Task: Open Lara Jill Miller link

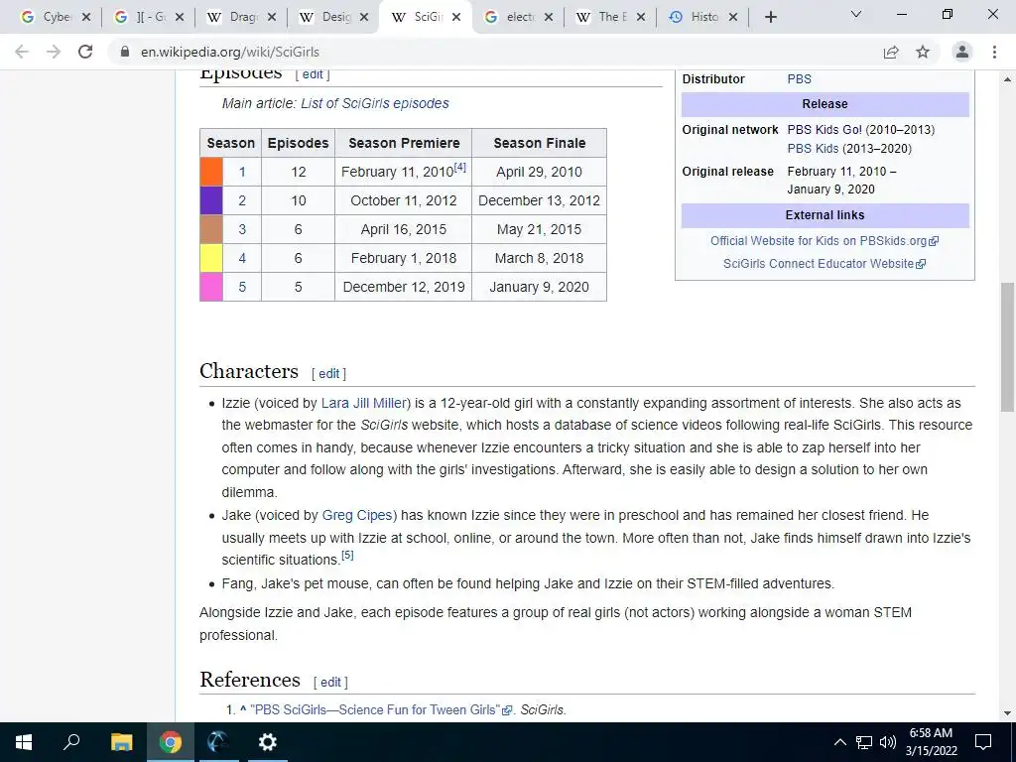Action: [363, 403]
